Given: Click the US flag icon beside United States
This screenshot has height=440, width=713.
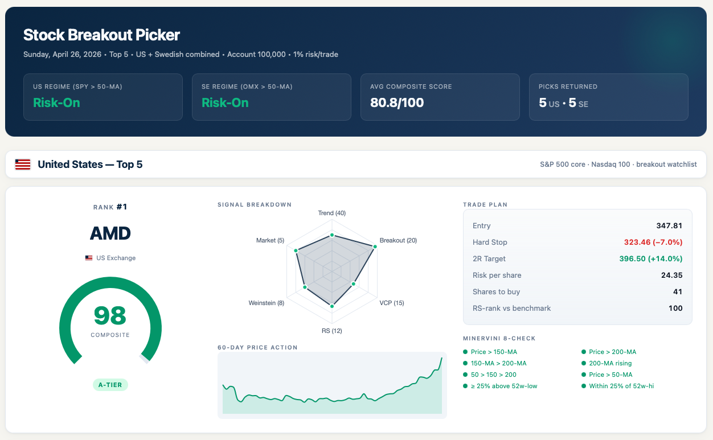Looking at the screenshot, I should 23,165.
